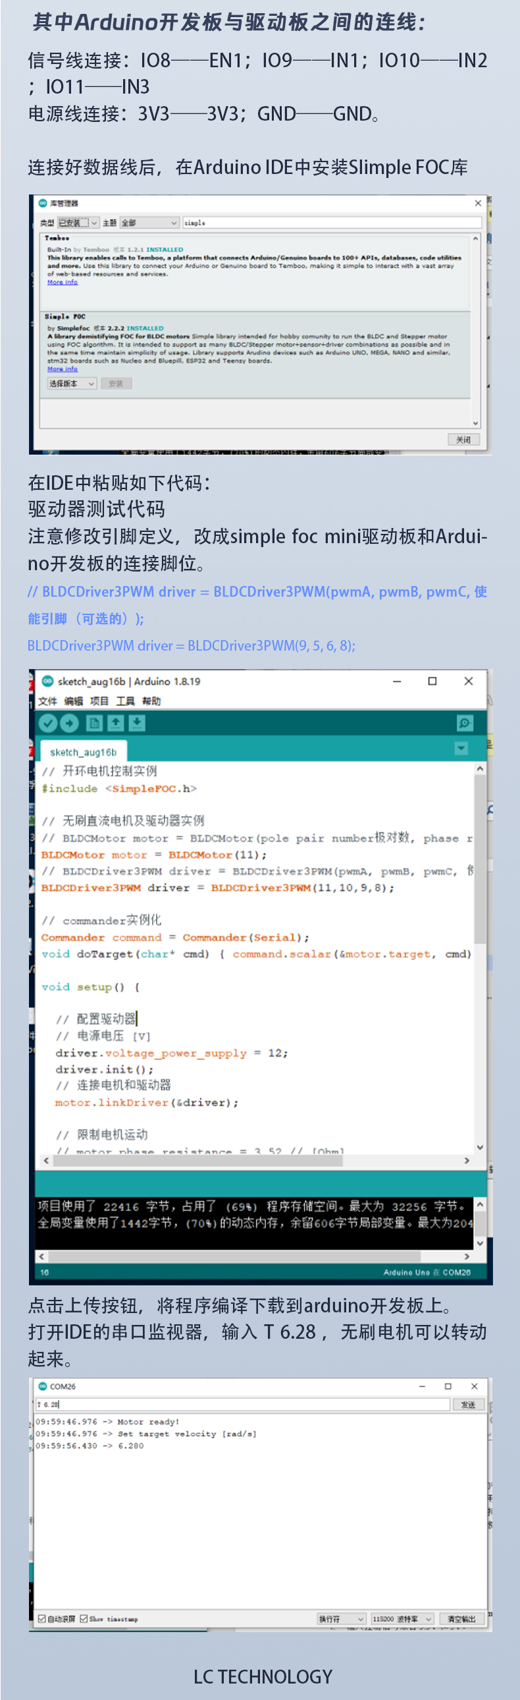Click the Upload arrow icon in Arduino toolbar
The width and height of the screenshot is (520, 1700).
[69, 723]
